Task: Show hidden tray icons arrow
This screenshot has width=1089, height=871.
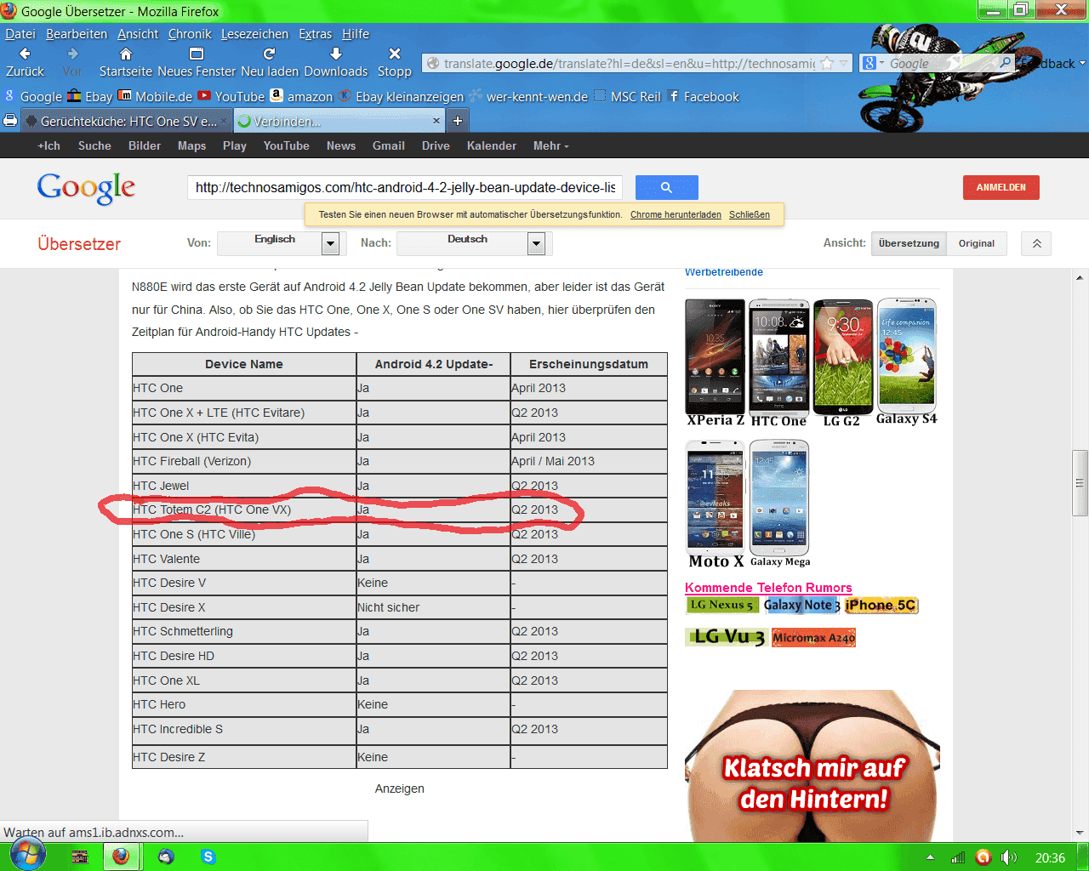Action: point(930,857)
